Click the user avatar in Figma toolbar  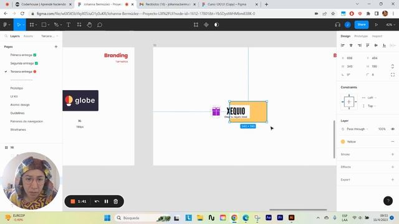[x=348, y=25]
